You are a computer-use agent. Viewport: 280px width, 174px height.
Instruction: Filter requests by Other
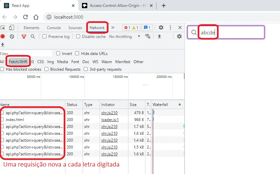click(x=139, y=62)
